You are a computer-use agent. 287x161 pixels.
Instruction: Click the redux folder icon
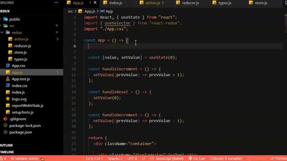tap(8, 32)
